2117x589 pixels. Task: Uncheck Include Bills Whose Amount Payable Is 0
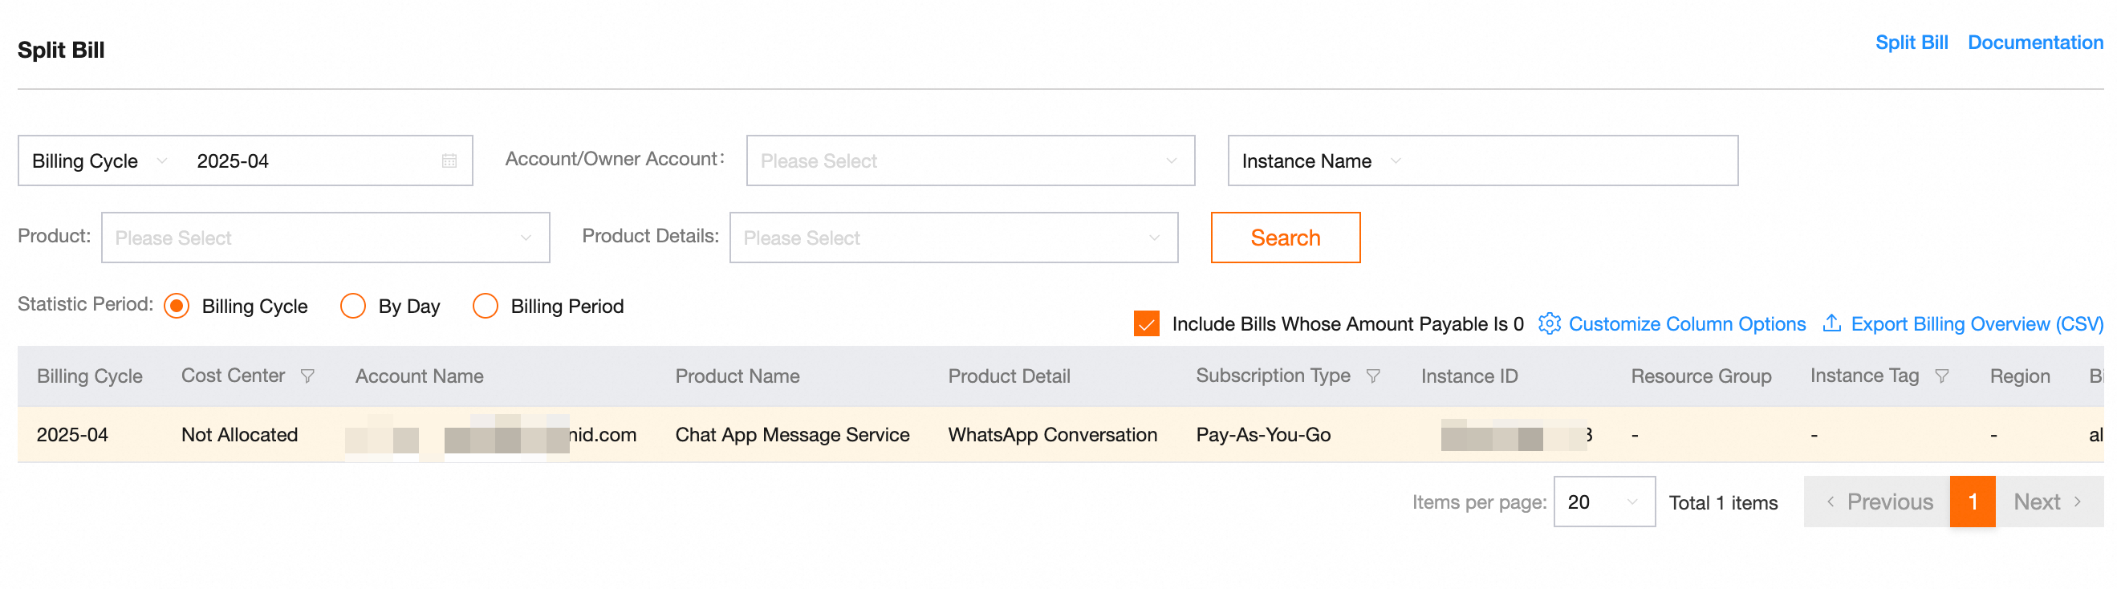[x=1146, y=323]
